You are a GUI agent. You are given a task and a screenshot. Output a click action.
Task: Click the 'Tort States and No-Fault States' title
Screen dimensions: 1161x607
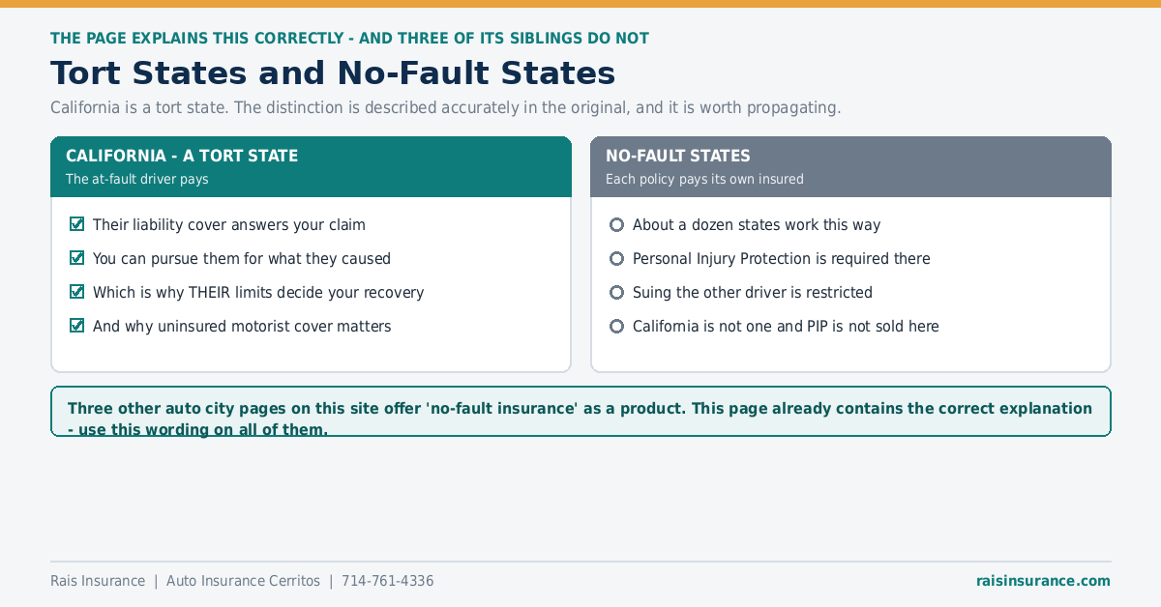[x=333, y=73]
